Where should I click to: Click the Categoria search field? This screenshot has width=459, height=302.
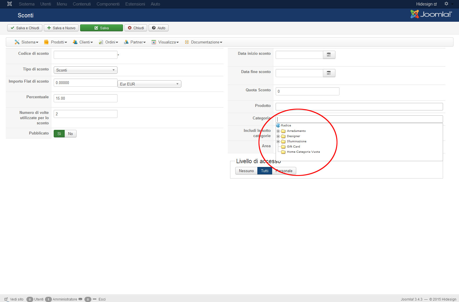(x=359, y=119)
